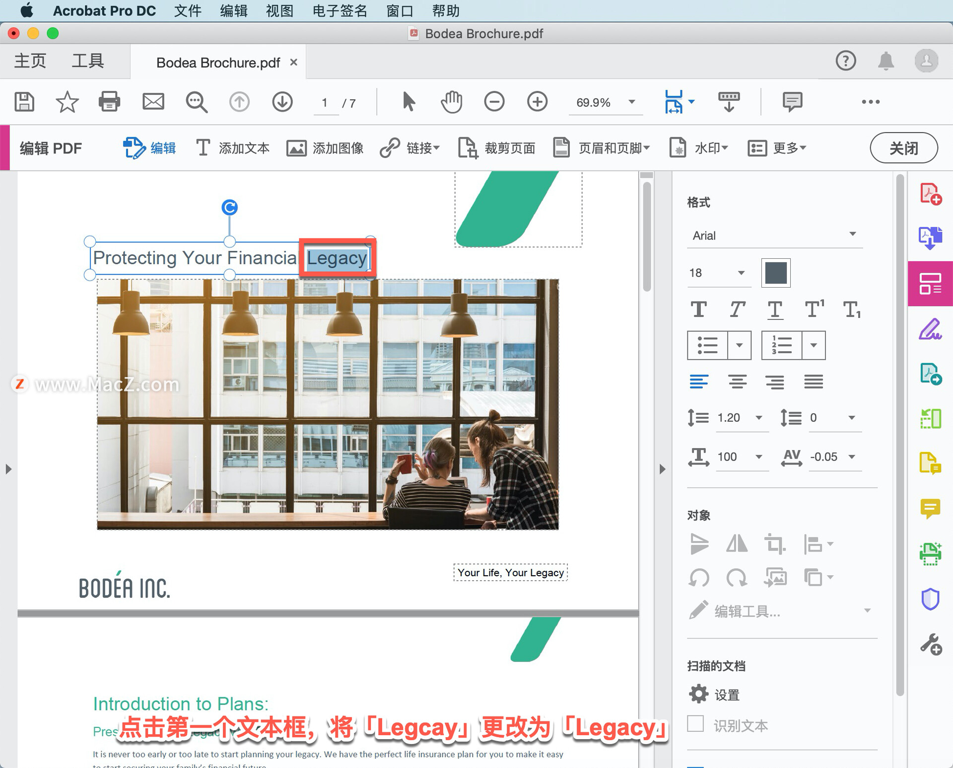Select the hand pan tool
Viewport: 953px width, 768px height.
click(x=451, y=102)
